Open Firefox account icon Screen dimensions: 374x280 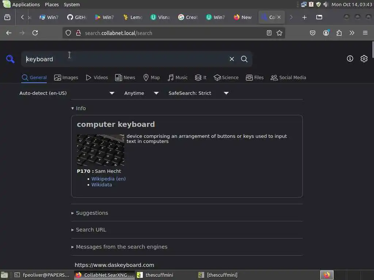pyautogui.click(x=326, y=33)
